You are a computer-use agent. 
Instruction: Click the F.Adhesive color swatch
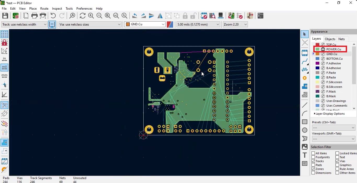pyautogui.click(x=318, y=63)
